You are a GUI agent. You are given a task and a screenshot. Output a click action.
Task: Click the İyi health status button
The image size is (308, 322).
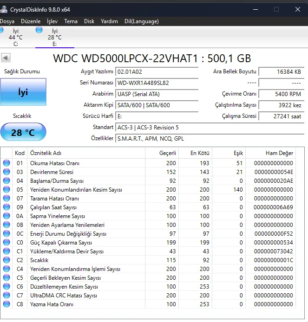click(23, 92)
